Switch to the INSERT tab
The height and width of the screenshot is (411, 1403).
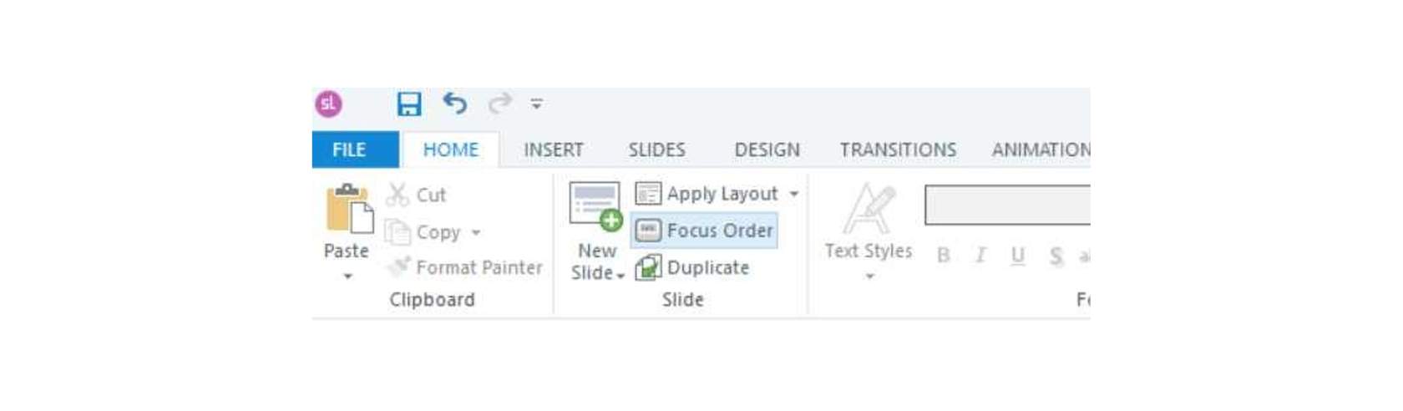pos(554,150)
